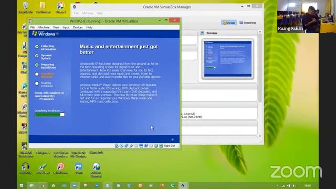Click the Dynamic Update step bullet

[37, 56]
